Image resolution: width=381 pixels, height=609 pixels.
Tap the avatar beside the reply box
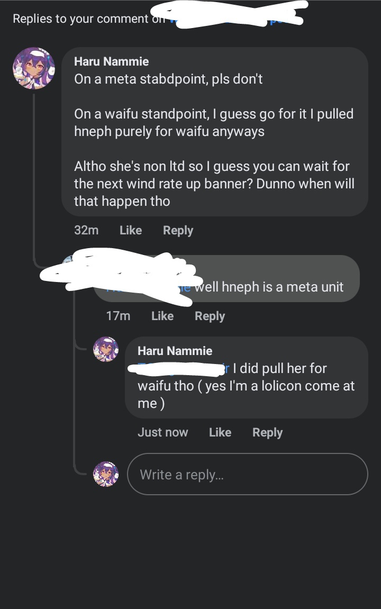106,474
